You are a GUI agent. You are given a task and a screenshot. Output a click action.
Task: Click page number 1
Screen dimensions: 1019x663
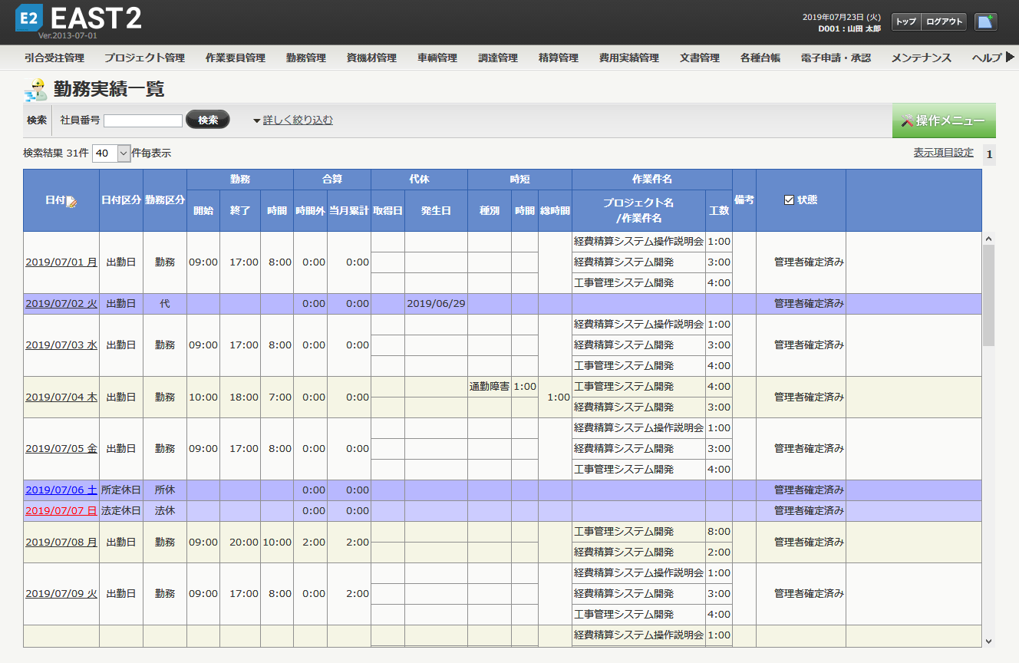tap(989, 155)
